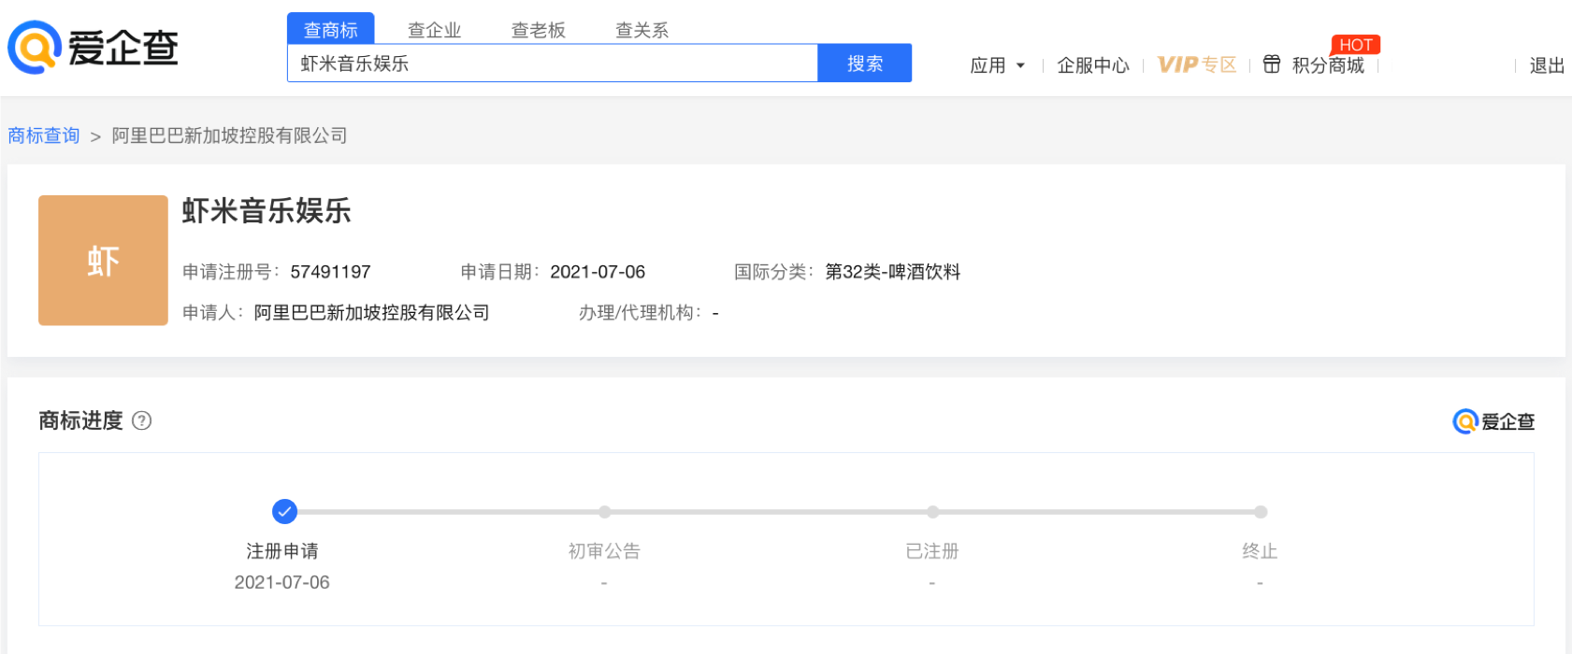
Task: Click the 终止 step label
Action: pos(1260,551)
